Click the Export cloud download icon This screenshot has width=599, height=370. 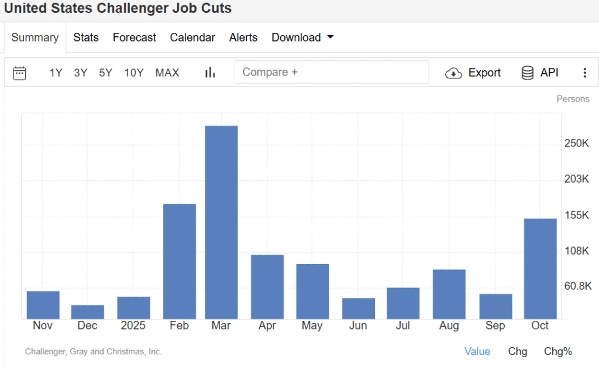(x=453, y=73)
